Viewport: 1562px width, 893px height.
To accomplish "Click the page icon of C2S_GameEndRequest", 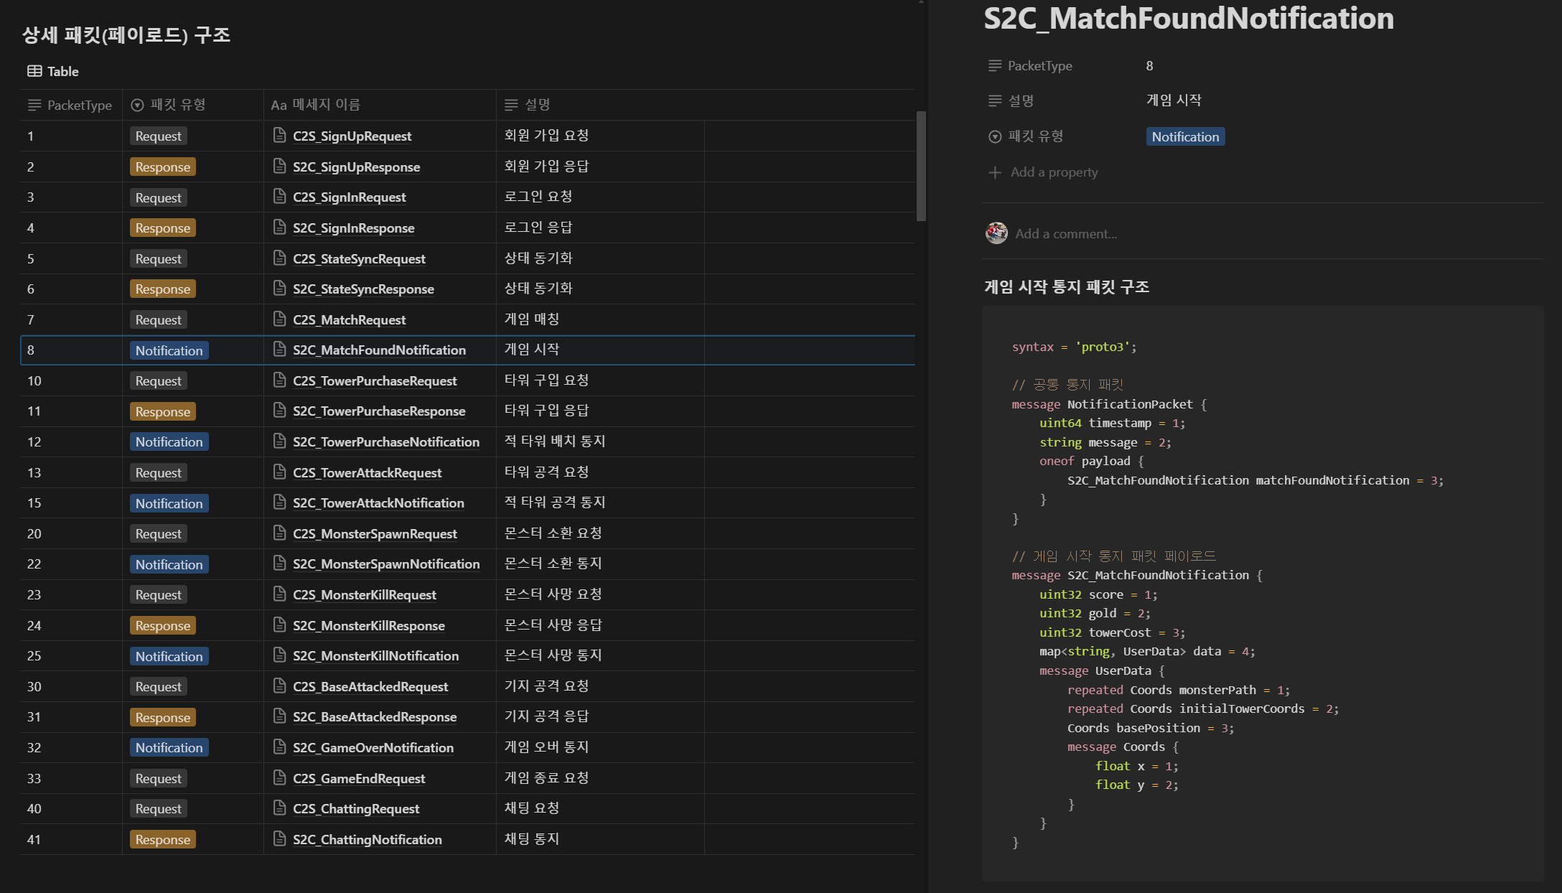I will pyautogui.click(x=280, y=777).
